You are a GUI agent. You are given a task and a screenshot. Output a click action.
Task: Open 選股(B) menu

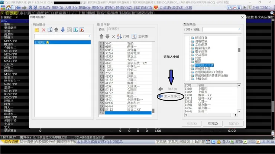pos(97,8)
